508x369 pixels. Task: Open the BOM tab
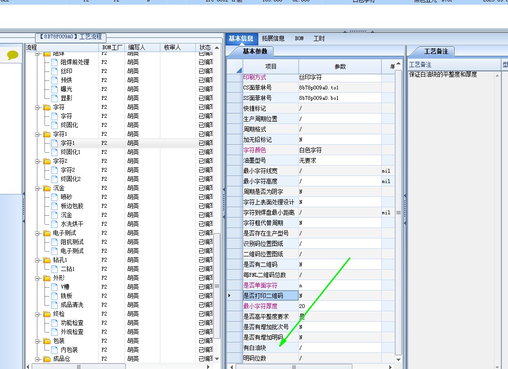point(299,38)
